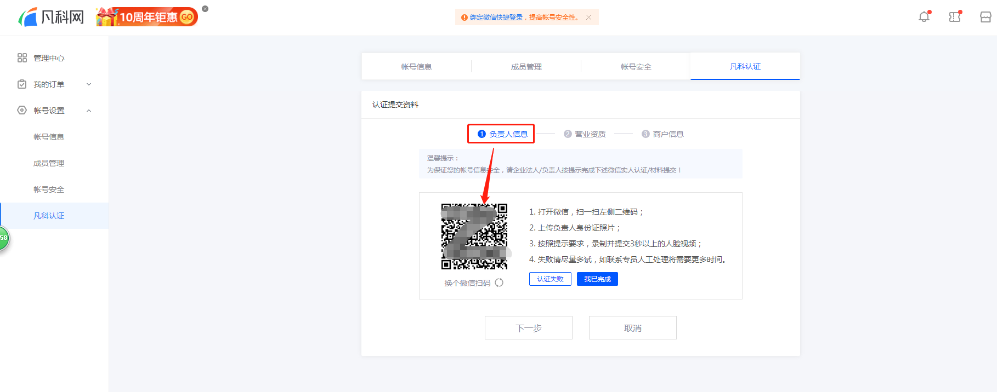This screenshot has width=997, height=392.
Task: Open the 10周年钜惠 promotion banner
Action: tap(147, 17)
